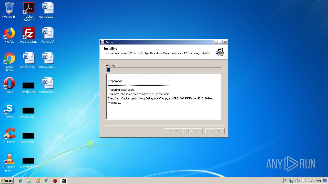This screenshot has width=328, height=184.
Task: Select the Execute line in the log
Action: click(x=161, y=98)
